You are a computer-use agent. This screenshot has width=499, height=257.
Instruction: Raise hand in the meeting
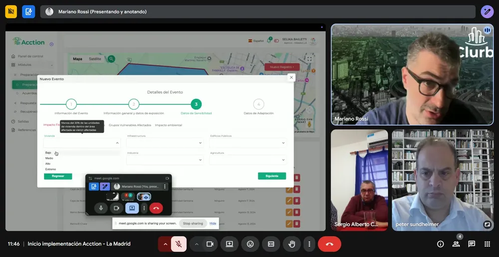click(x=291, y=244)
